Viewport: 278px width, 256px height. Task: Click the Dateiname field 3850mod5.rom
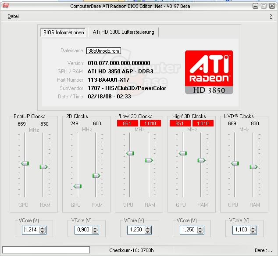(104, 51)
